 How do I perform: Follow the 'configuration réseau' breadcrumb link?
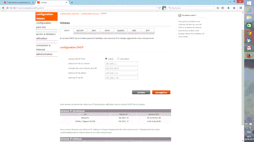[x=90, y=14]
